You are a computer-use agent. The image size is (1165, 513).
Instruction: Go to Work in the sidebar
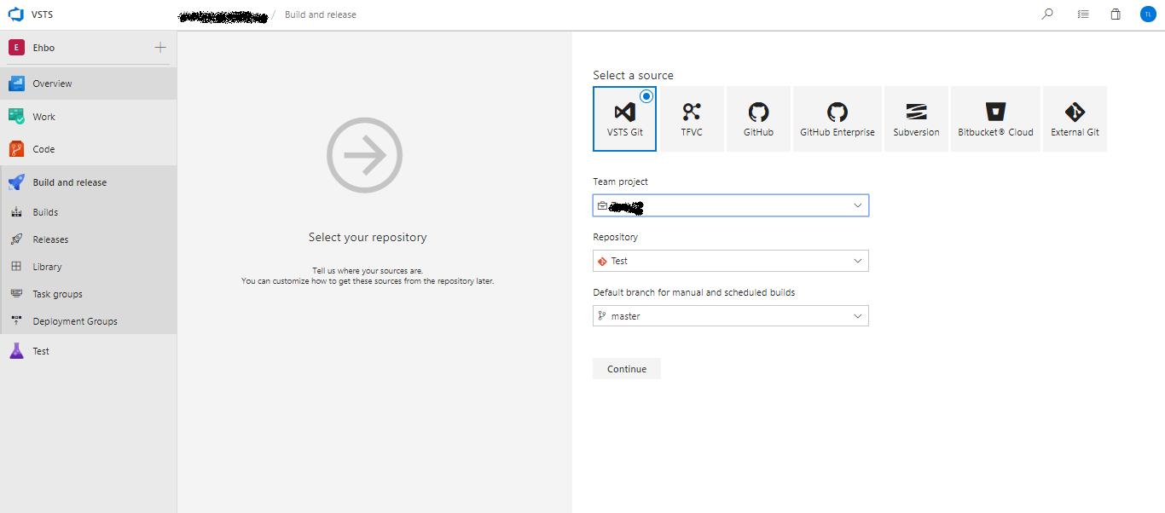coord(89,117)
